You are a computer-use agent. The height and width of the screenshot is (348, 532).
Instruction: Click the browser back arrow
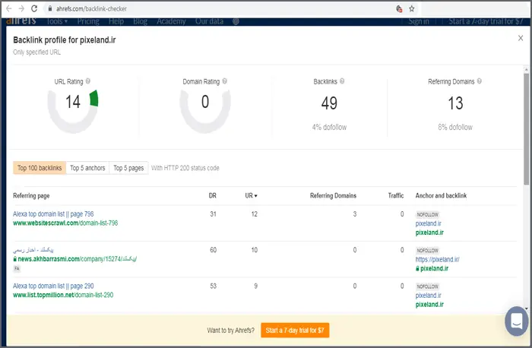point(9,8)
